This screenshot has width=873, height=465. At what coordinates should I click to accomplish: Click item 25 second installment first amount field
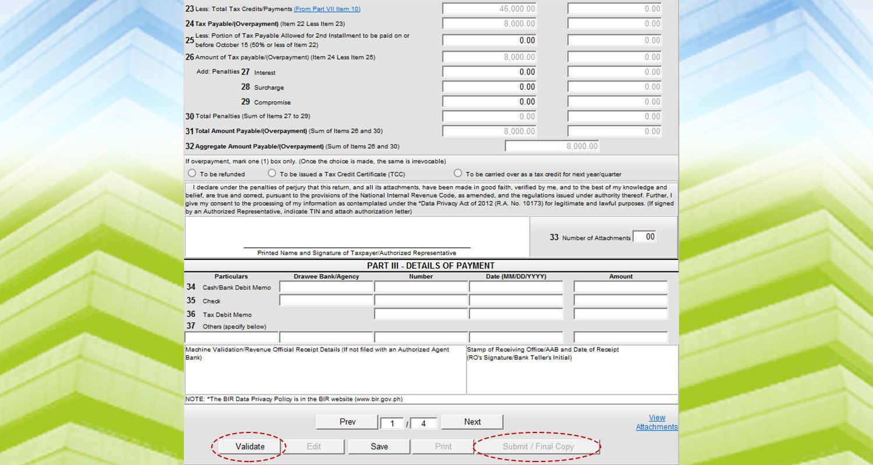[x=489, y=40]
